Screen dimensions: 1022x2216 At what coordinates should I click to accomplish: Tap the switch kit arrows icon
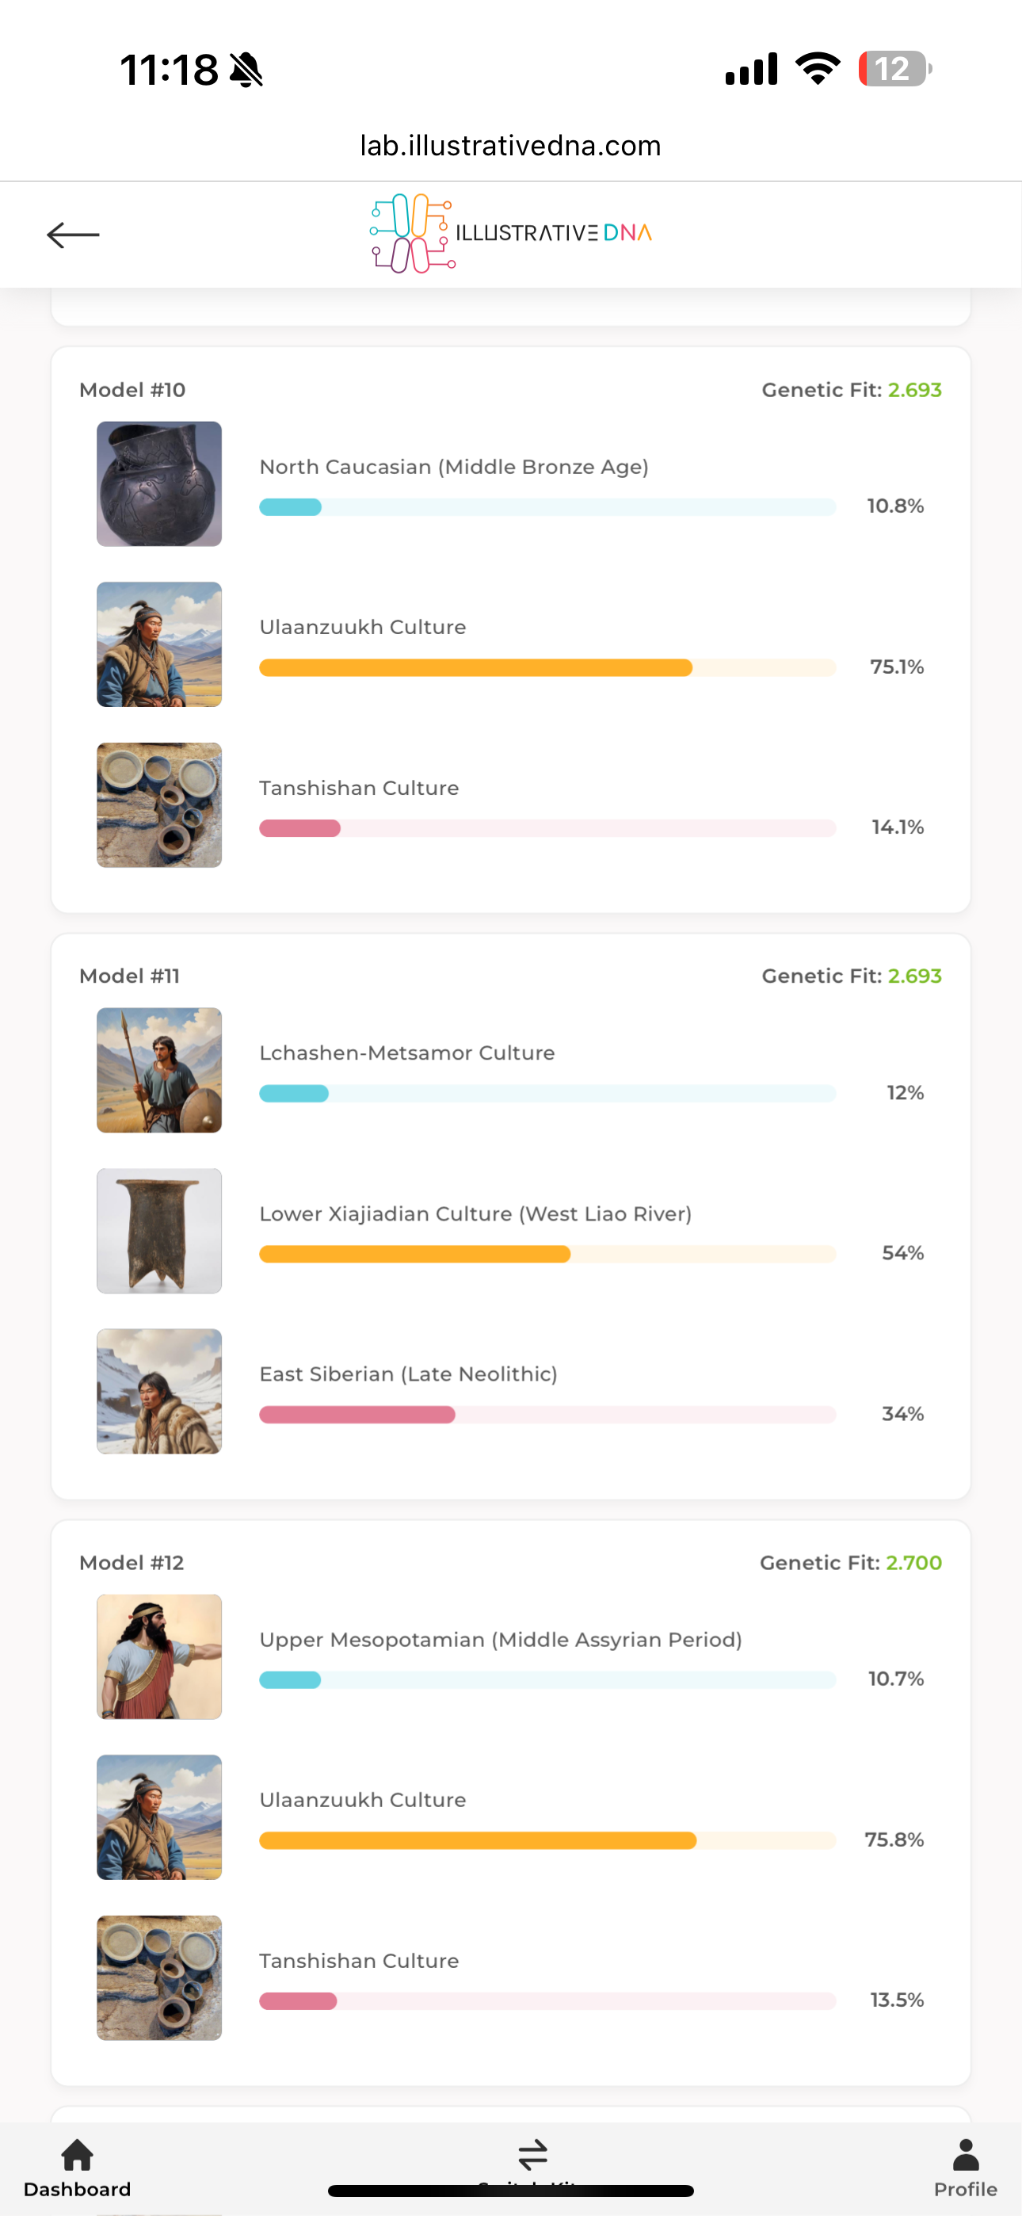click(532, 2155)
